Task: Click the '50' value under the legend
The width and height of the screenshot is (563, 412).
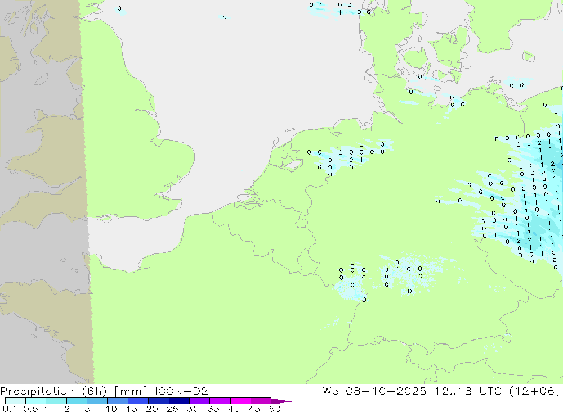Action: tap(274, 409)
